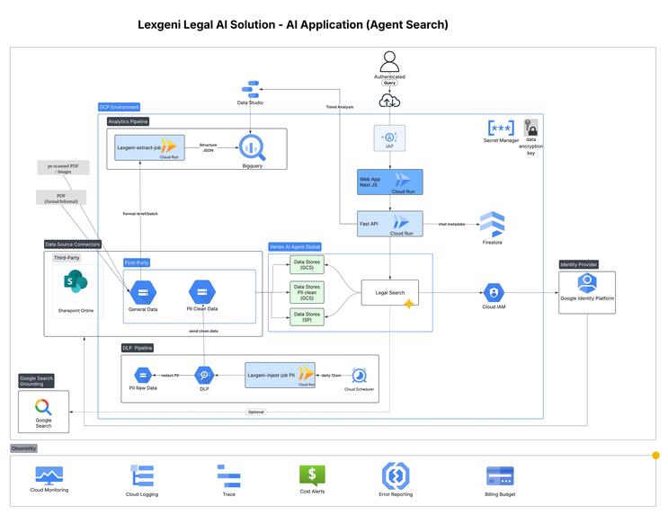
Task: Select the Cloud Monitoring icon
Action: 49,475
